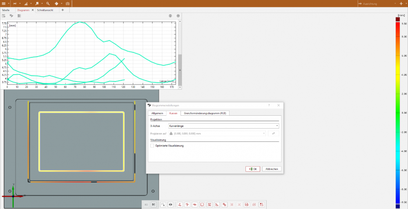Switch to the Schnittansicht tab

[x=46, y=10]
